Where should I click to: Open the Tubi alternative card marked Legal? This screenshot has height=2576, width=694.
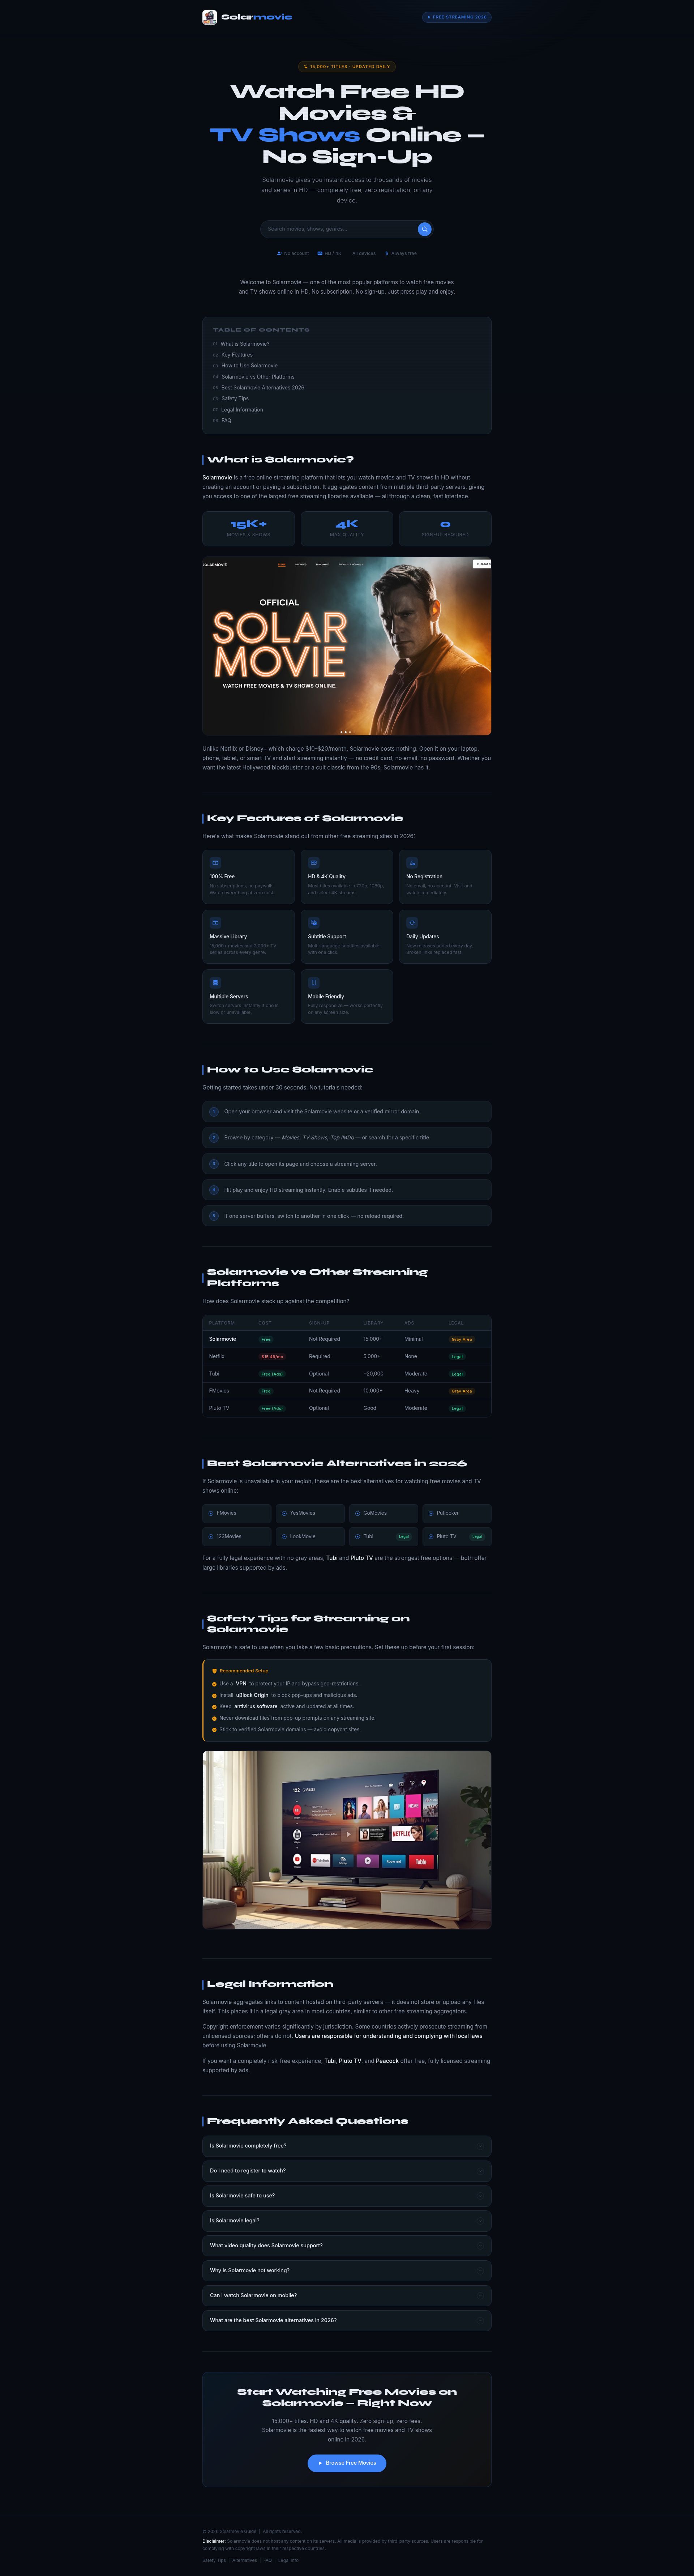pos(383,1537)
